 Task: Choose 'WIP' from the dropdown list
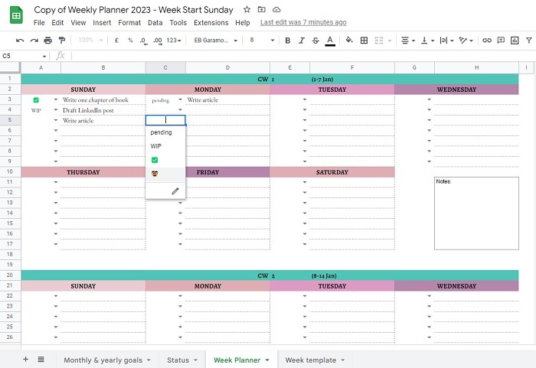(x=165, y=146)
